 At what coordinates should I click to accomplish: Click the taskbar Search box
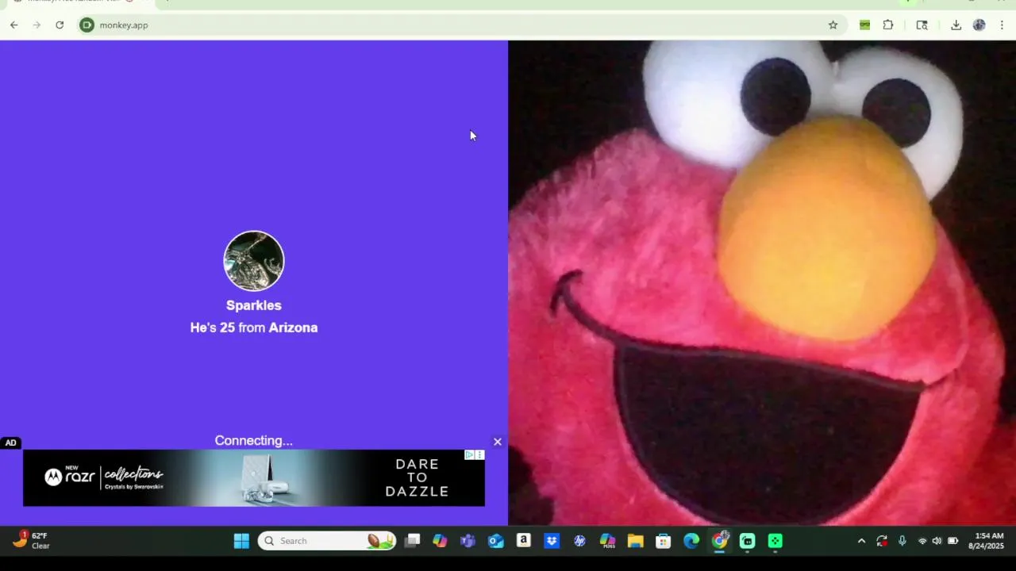pos(327,541)
